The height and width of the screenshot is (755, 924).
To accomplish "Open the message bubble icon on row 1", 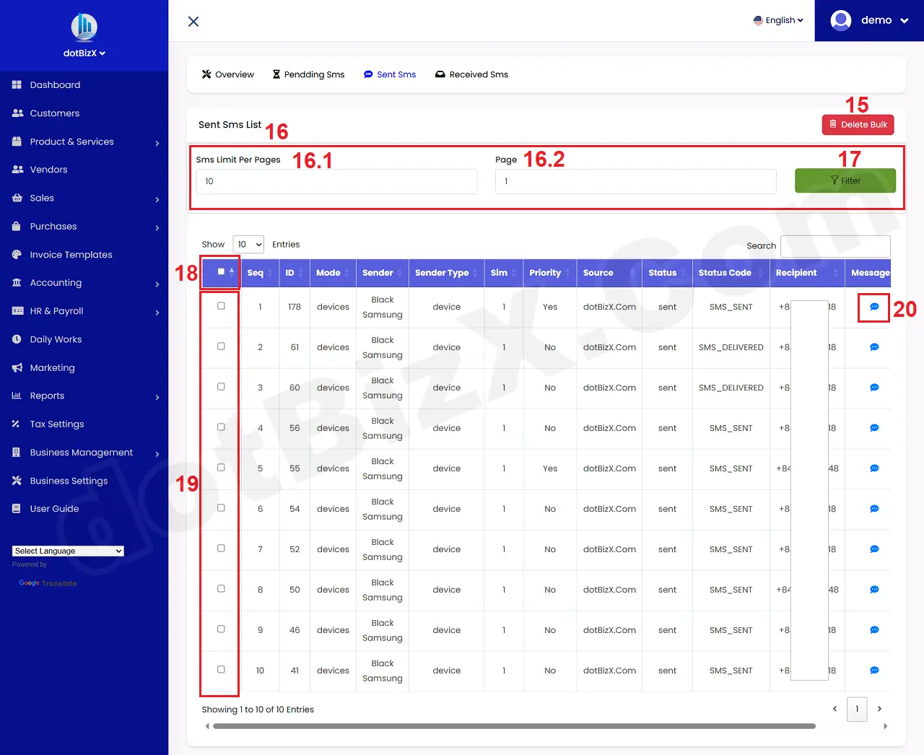I will [x=873, y=307].
